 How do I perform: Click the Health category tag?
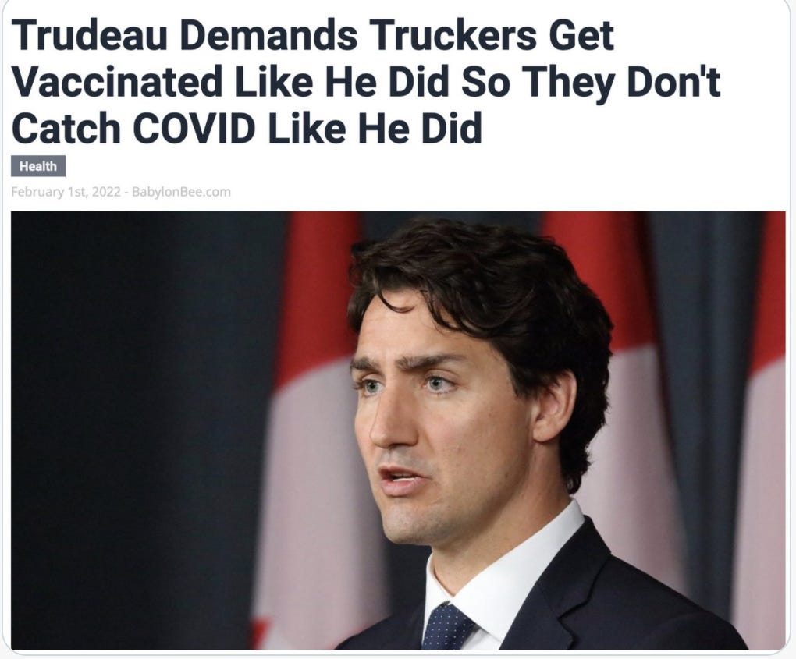pos(38,166)
